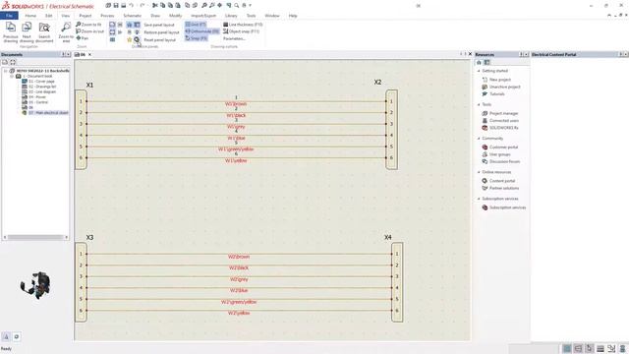This screenshot has height=354, width=629.
Task: Switch to the Home ribbon tab
Action: point(30,16)
